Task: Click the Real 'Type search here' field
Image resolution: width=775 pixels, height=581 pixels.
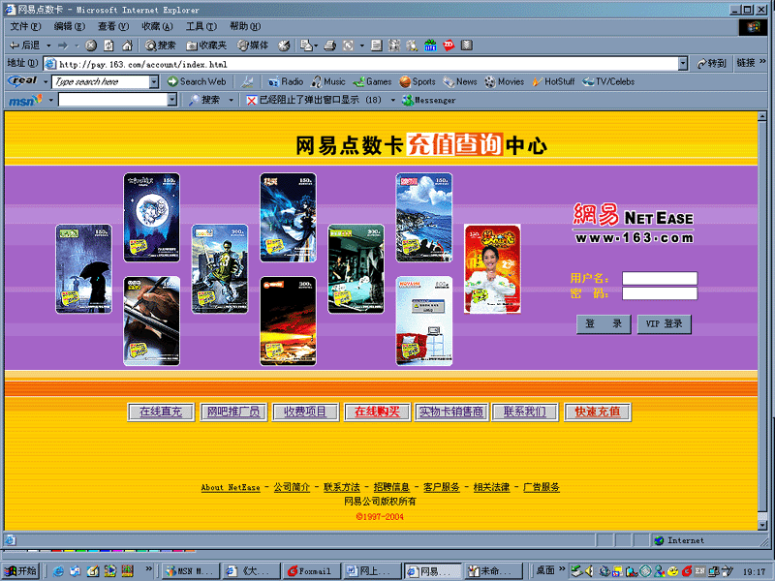Action: [101, 81]
